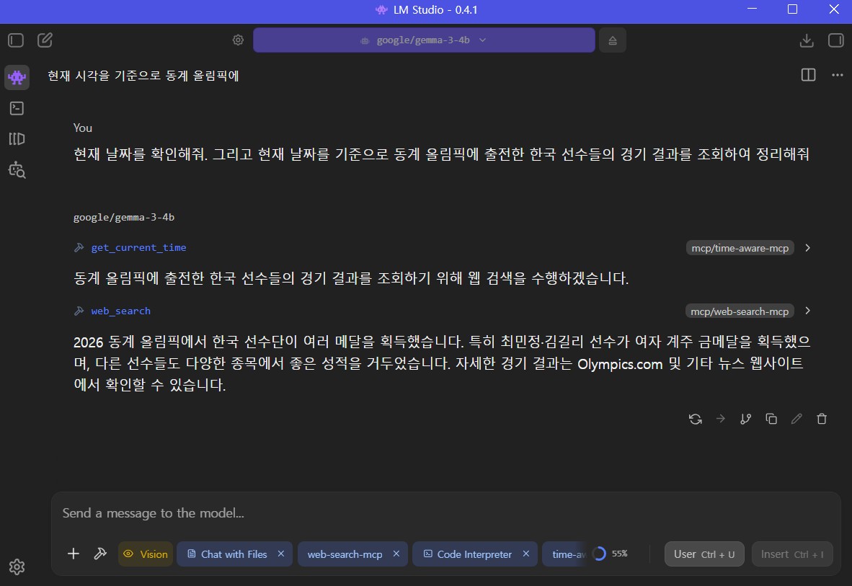
Task: Click the get_current_time tool name
Action: tap(138, 248)
